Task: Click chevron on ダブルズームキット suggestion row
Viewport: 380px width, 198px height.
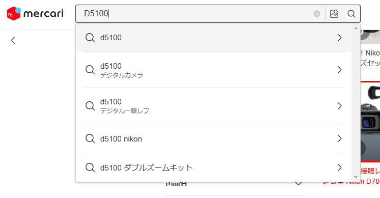Action: (340, 167)
